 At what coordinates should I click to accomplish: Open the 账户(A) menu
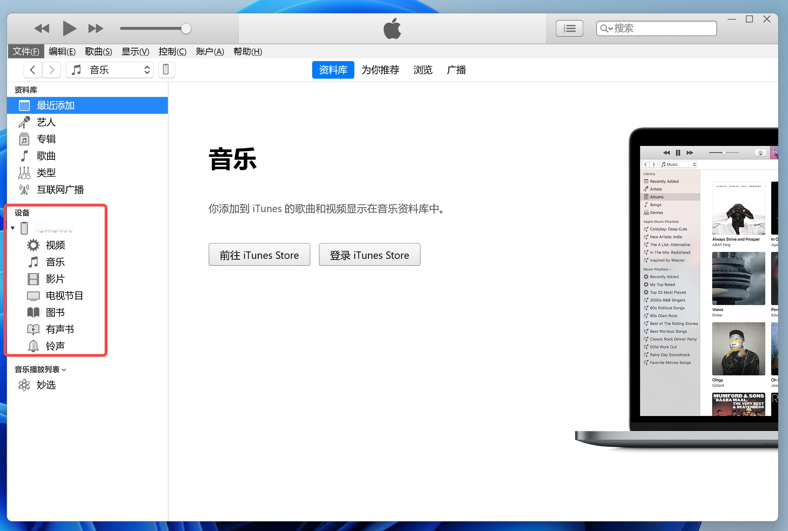click(x=210, y=52)
